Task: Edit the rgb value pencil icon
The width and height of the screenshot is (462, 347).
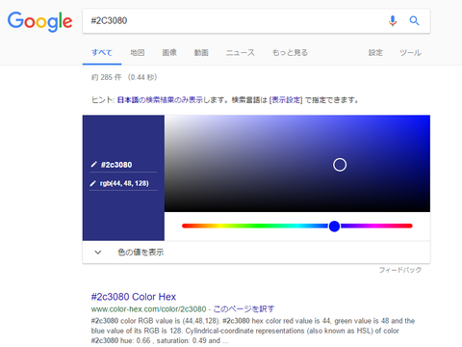Action: click(93, 183)
